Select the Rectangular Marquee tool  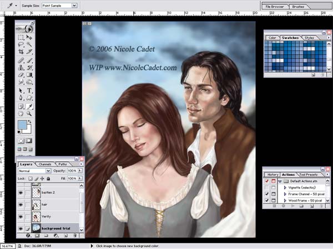click(x=21, y=37)
